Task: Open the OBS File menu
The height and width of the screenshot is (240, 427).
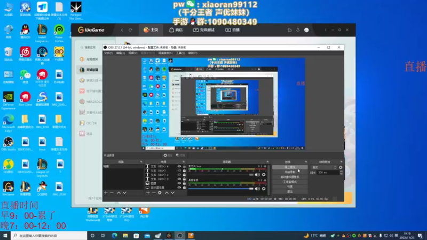Action: [x=108, y=53]
